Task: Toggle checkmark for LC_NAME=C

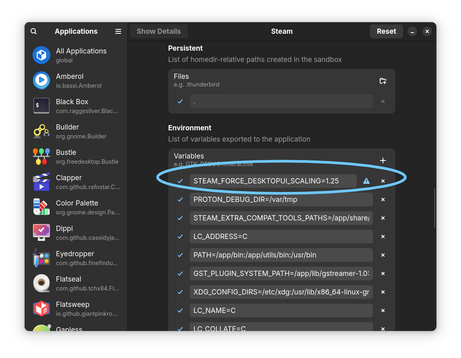Action: 180,311
